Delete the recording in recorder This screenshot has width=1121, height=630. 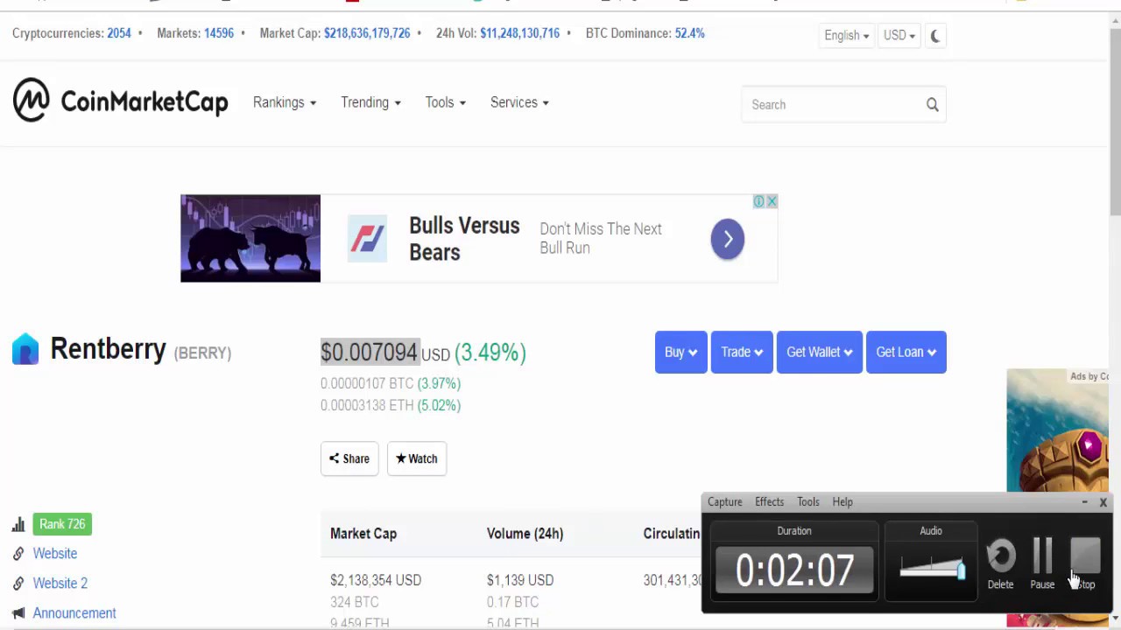[x=1000, y=563]
